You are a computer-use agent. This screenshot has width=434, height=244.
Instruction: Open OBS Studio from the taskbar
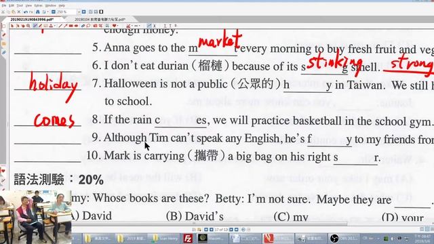(344, 238)
